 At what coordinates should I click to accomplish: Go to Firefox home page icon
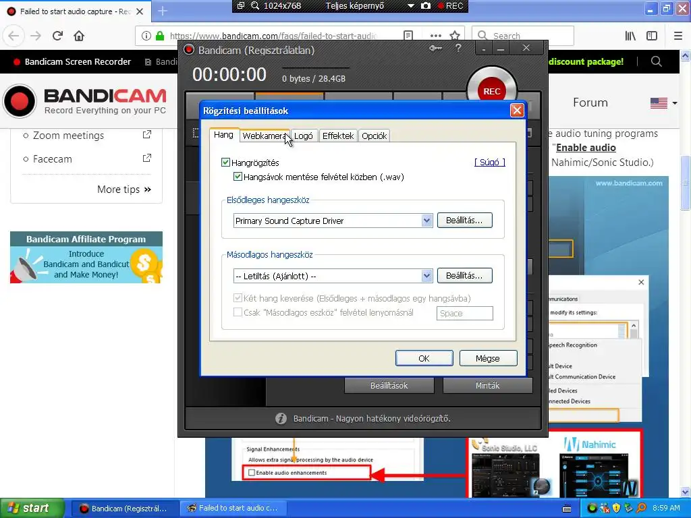79,36
